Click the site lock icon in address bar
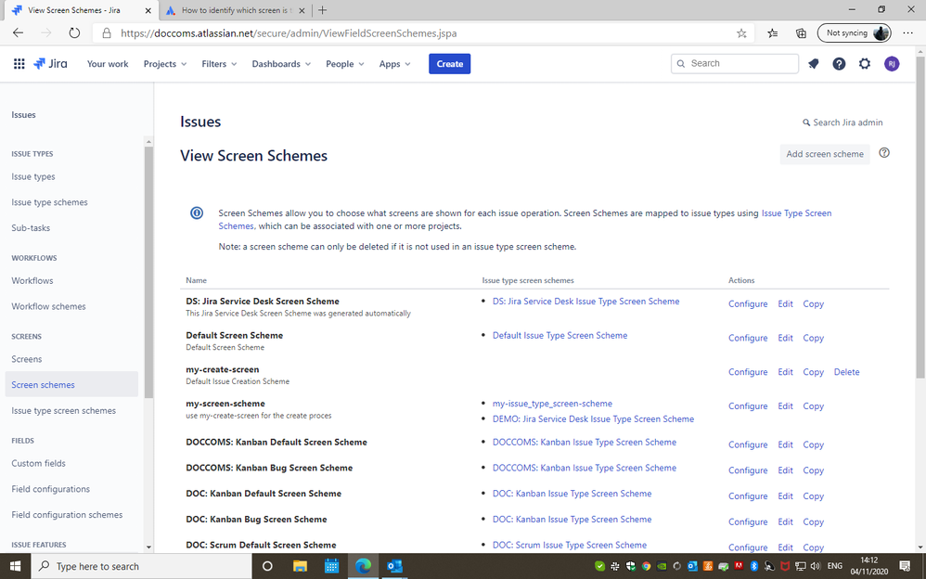This screenshot has height=579, width=926. pos(107,33)
